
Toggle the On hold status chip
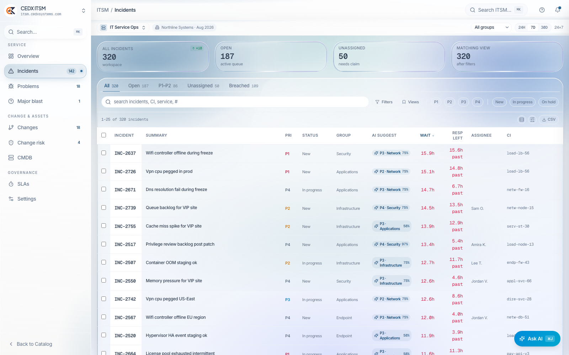coord(548,102)
